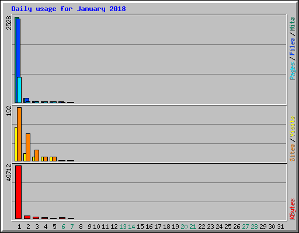
Task: Click the 'Daily usage for January 2018' title
Action: [x=68, y=9]
